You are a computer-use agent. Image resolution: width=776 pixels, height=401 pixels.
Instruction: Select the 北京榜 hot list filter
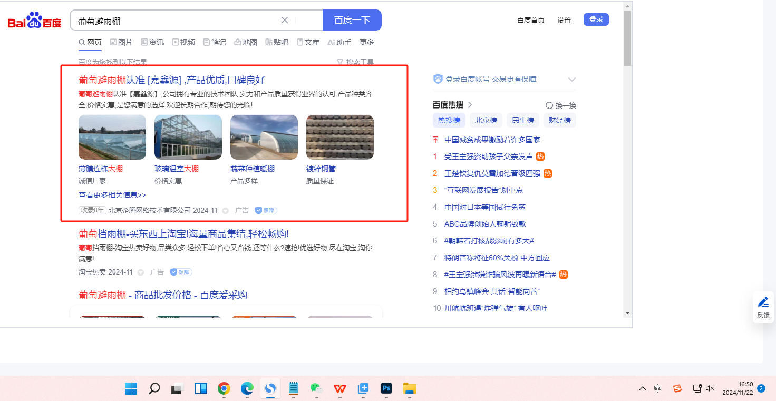pyautogui.click(x=486, y=120)
